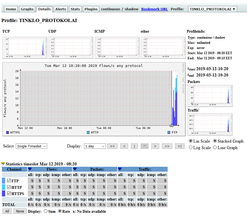Click the 'continuous / shadow' toolbar text
Image resolution: width=247 pixels, height=219 pixels.
120,9
